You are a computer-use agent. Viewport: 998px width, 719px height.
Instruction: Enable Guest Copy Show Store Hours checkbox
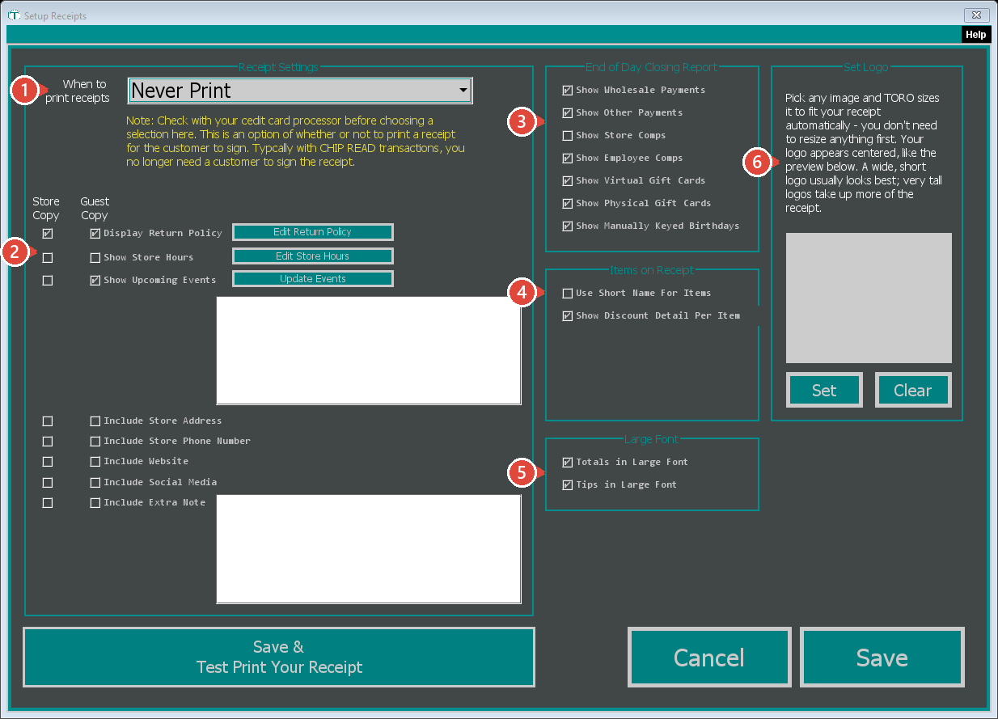point(95,258)
